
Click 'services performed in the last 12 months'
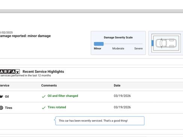(25, 76)
